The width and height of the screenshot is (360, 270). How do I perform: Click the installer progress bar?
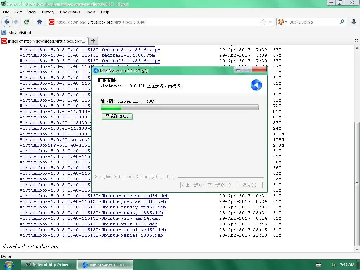tap(180, 108)
